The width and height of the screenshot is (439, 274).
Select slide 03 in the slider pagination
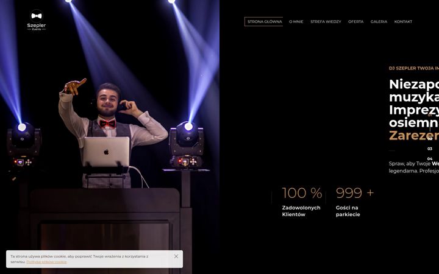point(430,149)
